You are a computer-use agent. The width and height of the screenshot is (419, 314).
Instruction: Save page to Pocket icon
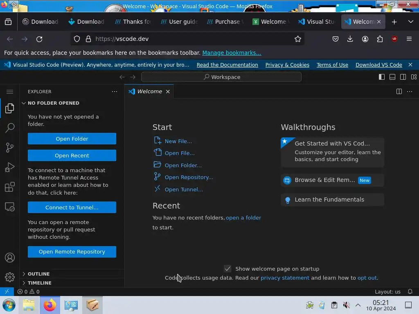336,39
